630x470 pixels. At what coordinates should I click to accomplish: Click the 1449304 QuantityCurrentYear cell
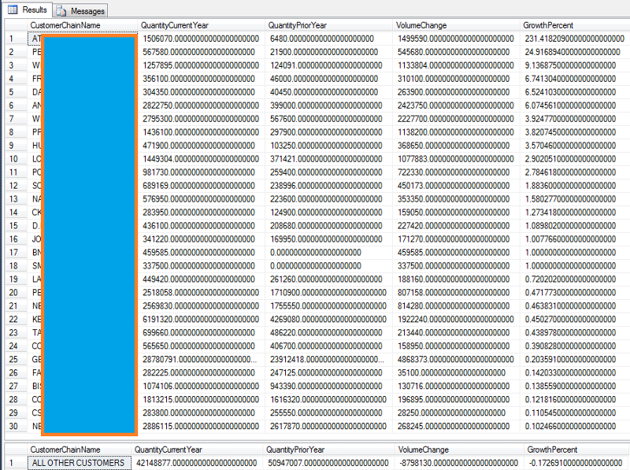[202, 159]
